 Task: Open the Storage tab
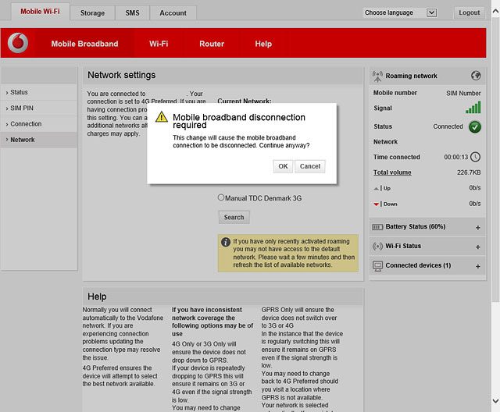click(92, 13)
